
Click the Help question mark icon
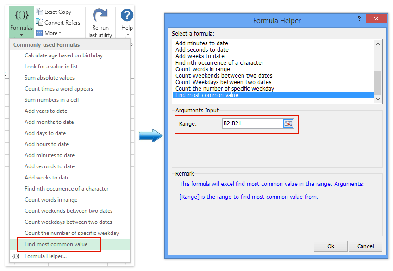(127, 15)
